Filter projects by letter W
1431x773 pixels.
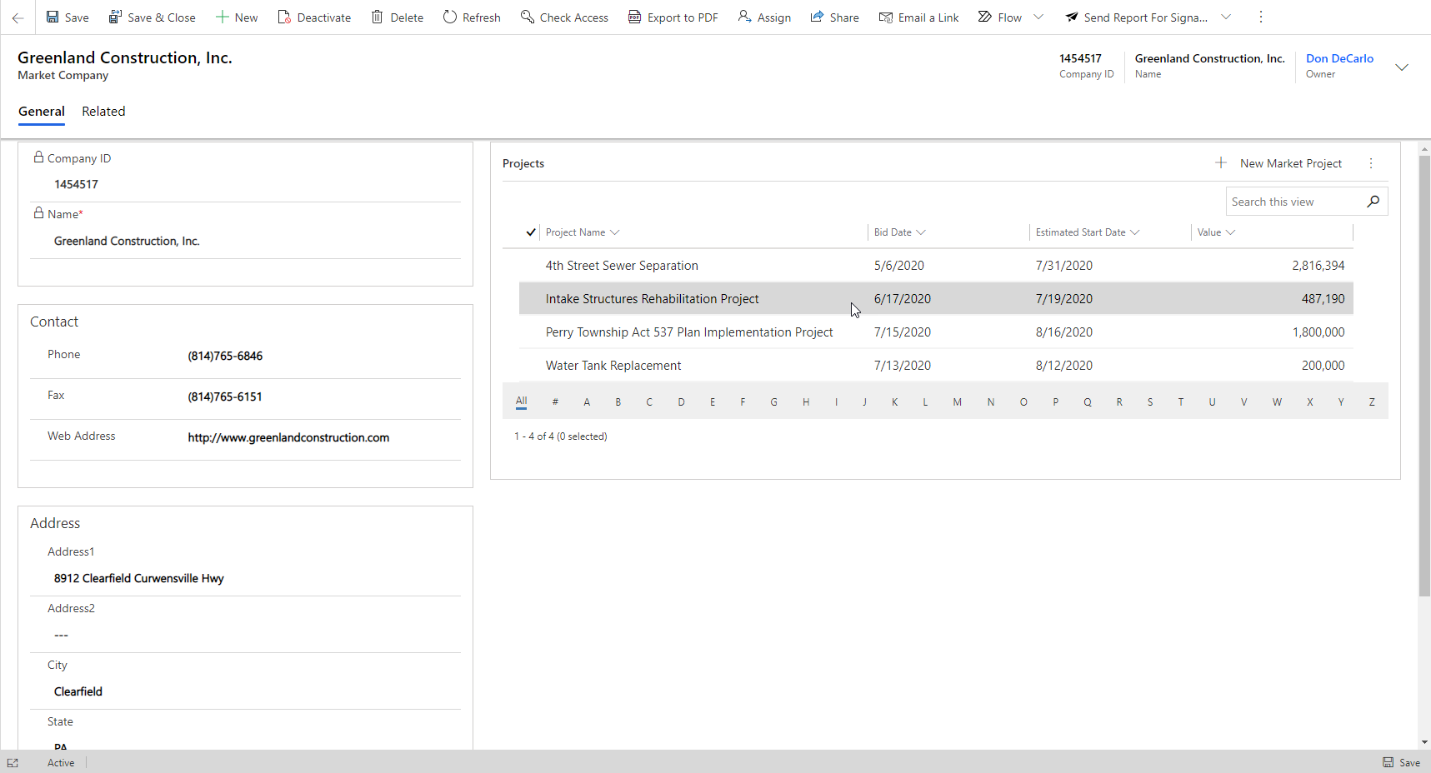point(1277,402)
